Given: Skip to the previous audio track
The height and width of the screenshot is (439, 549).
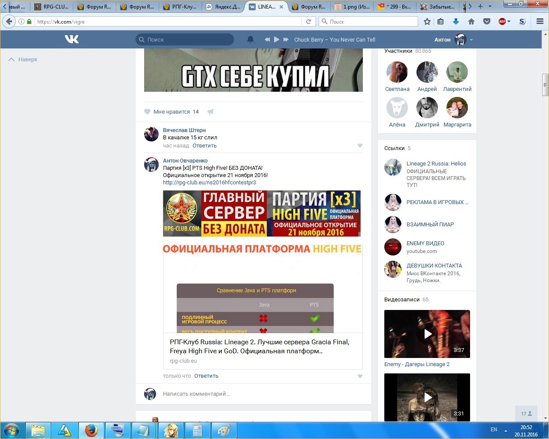Looking at the screenshot, I should tap(267, 39).
